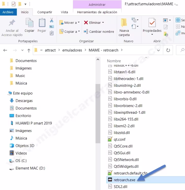185x190 pixels.
Task: Click the navigation pane scrollbar thumb
Action: click(x=98, y=113)
